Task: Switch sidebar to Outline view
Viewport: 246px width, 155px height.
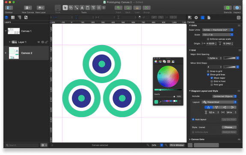Action: pos(19,17)
